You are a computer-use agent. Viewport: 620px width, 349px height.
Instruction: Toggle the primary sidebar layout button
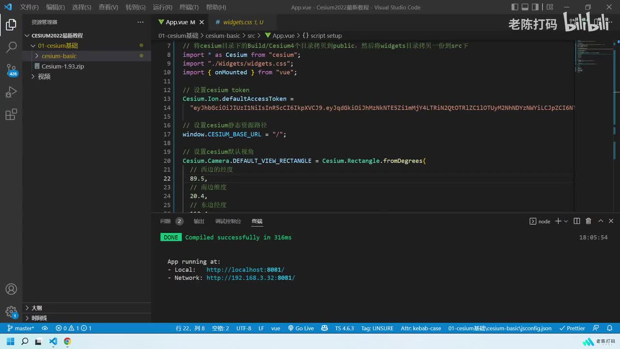tap(514, 7)
